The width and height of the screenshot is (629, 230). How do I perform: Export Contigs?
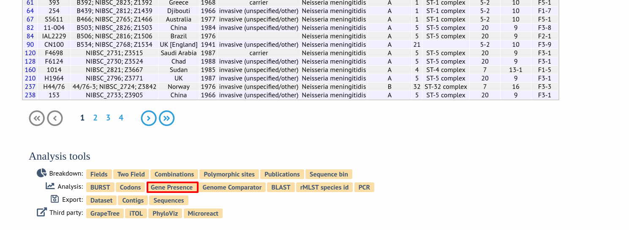pyautogui.click(x=133, y=201)
